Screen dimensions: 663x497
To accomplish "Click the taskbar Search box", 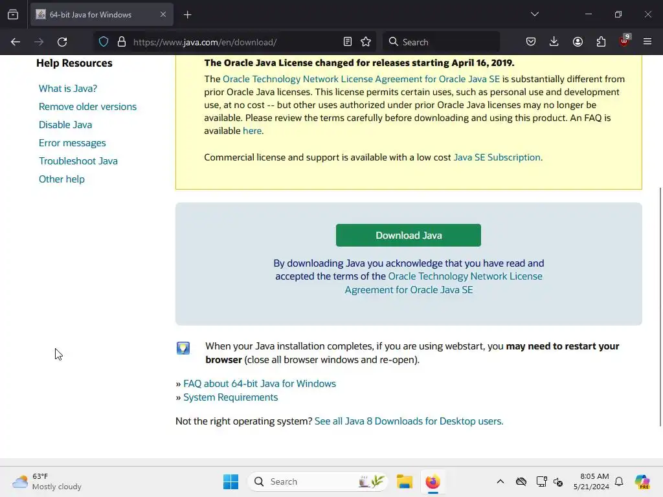I will click(x=317, y=481).
